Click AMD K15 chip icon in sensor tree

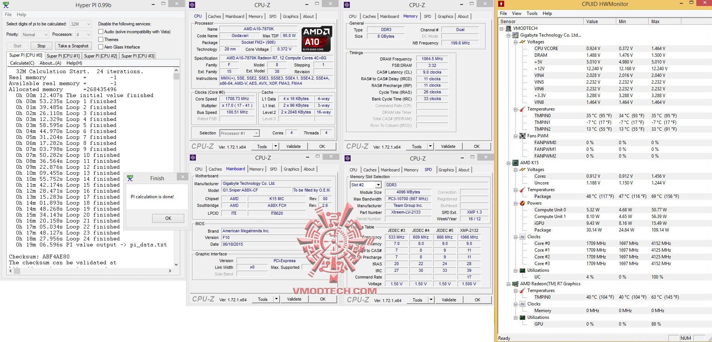pos(515,163)
